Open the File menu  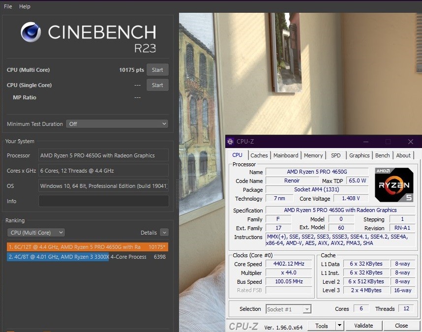[x=8, y=6]
